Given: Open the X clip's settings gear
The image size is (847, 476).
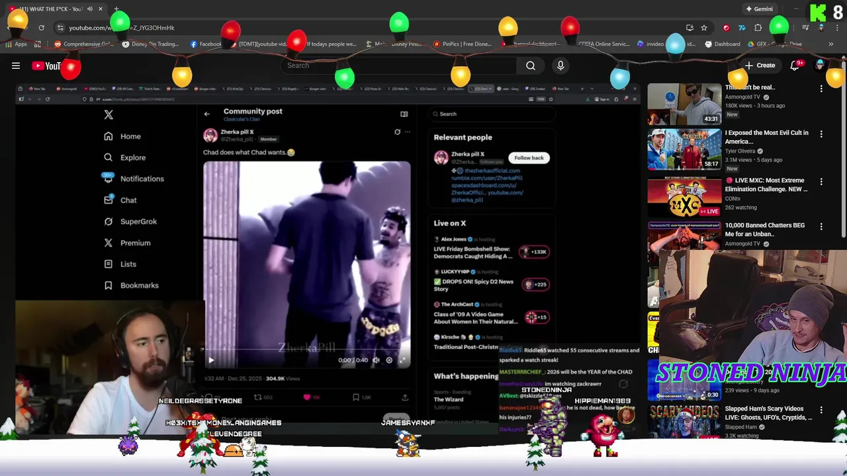Looking at the screenshot, I should pos(389,360).
